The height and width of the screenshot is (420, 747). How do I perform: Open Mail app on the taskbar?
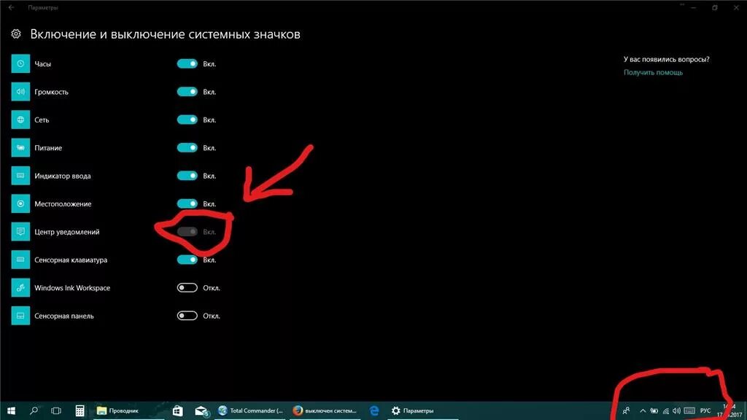point(201,411)
